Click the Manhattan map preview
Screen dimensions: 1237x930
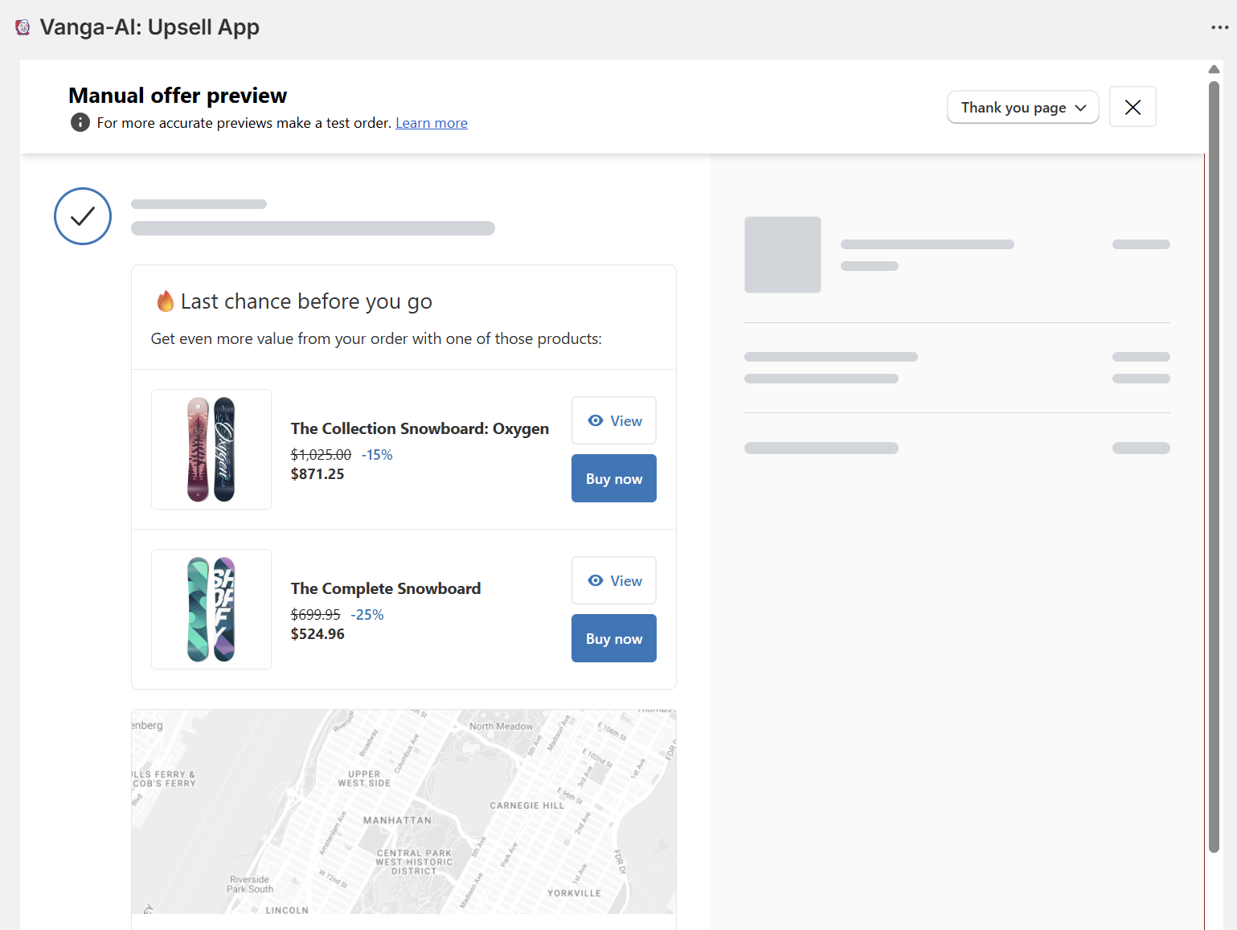pyautogui.click(x=403, y=812)
